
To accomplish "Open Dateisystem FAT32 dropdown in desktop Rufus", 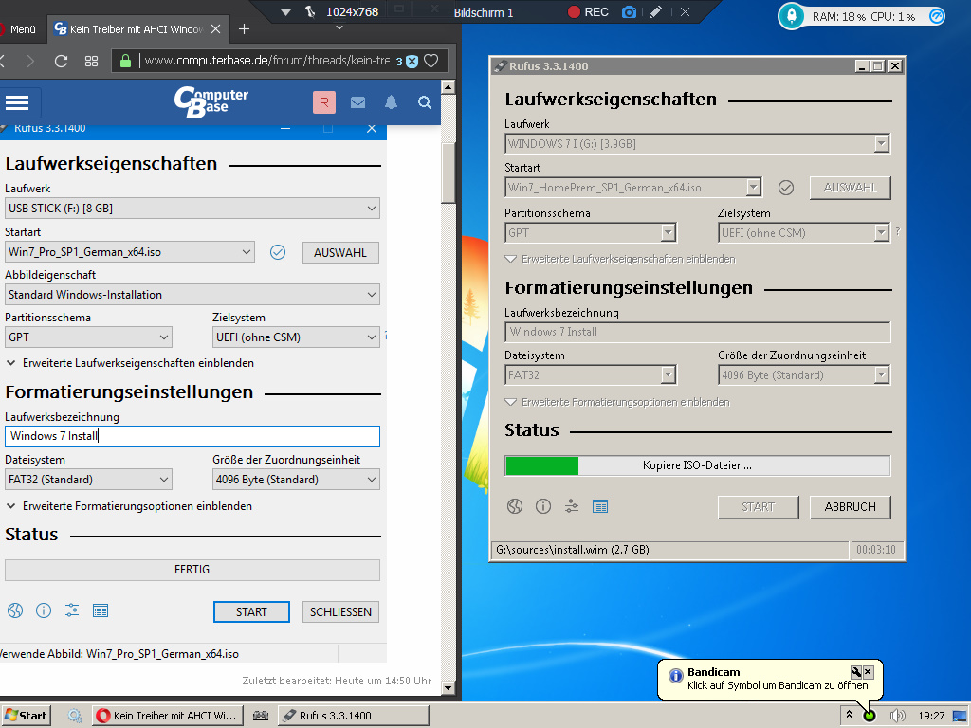I will [590, 374].
